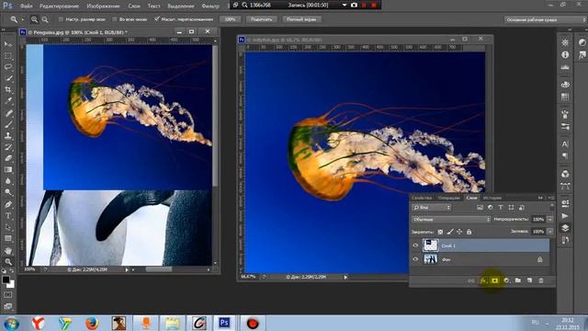This screenshot has width=588, height=331.
Task: Select the Hand tool
Action: (x=8, y=251)
